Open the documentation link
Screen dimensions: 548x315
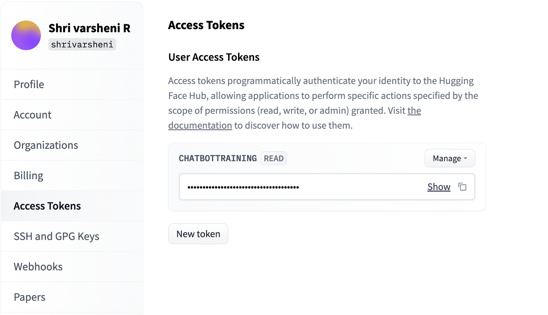(x=200, y=125)
